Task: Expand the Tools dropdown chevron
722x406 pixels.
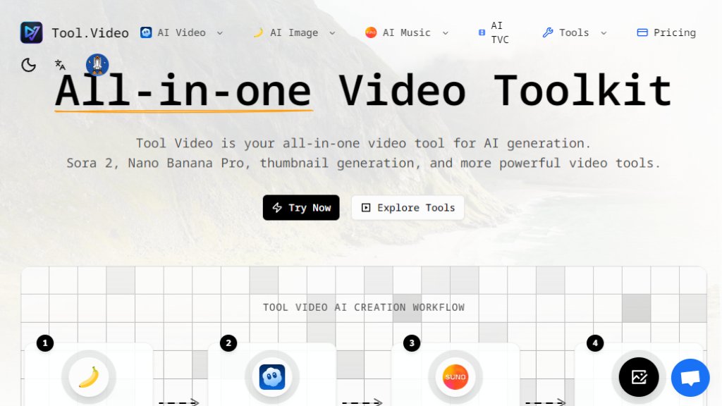Action: tap(604, 32)
